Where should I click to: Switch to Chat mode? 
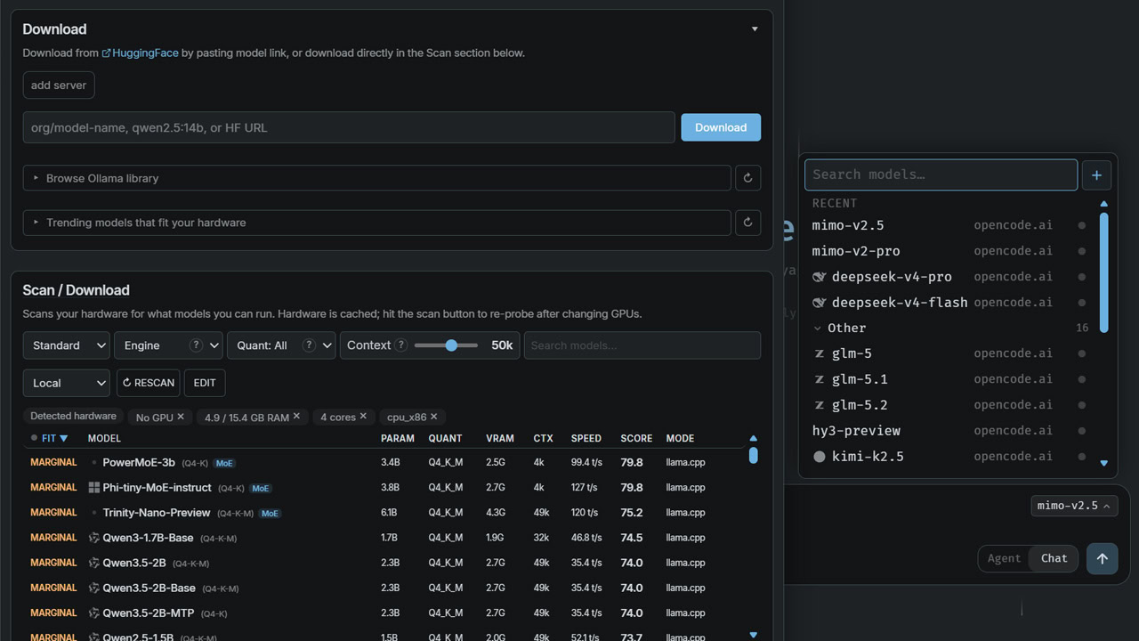[1054, 558]
